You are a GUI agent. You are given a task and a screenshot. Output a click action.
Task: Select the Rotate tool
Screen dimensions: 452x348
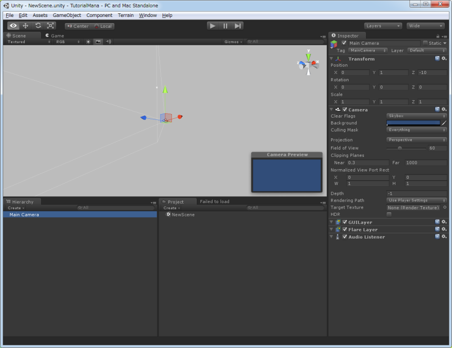pyautogui.click(x=38, y=26)
